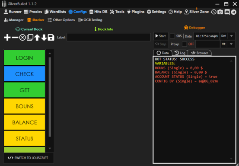Switch to the debugger Data tab
Screen dimensions: 239x166
[163, 53]
